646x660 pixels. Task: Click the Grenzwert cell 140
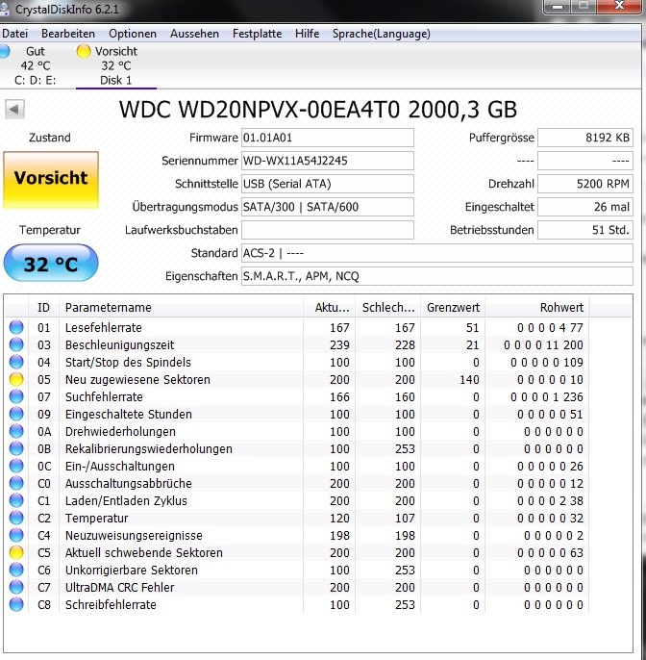(469, 380)
